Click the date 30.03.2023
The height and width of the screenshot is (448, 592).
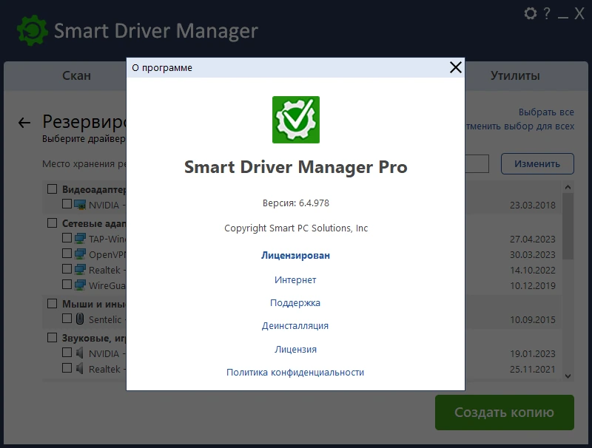click(x=533, y=254)
